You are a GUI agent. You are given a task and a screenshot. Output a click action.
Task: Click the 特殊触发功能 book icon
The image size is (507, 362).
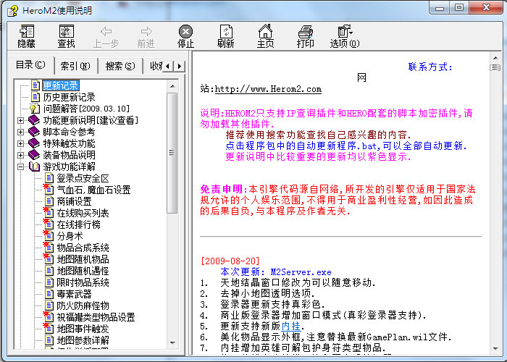click(34, 143)
